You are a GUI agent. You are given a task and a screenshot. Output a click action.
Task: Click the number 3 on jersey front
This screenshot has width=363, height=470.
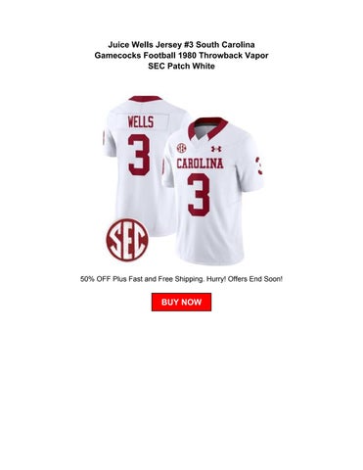pos(199,195)
